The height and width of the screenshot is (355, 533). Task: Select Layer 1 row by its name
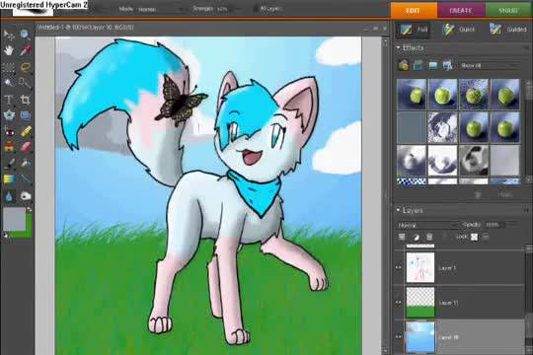click(x=447, y=268)
